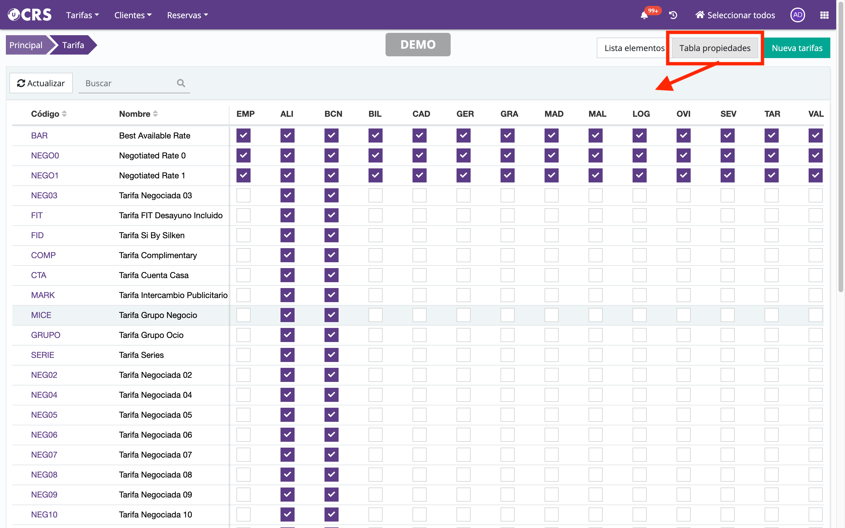
Task: Click the Nueva tarifas button
Action: tap(797, 48)
